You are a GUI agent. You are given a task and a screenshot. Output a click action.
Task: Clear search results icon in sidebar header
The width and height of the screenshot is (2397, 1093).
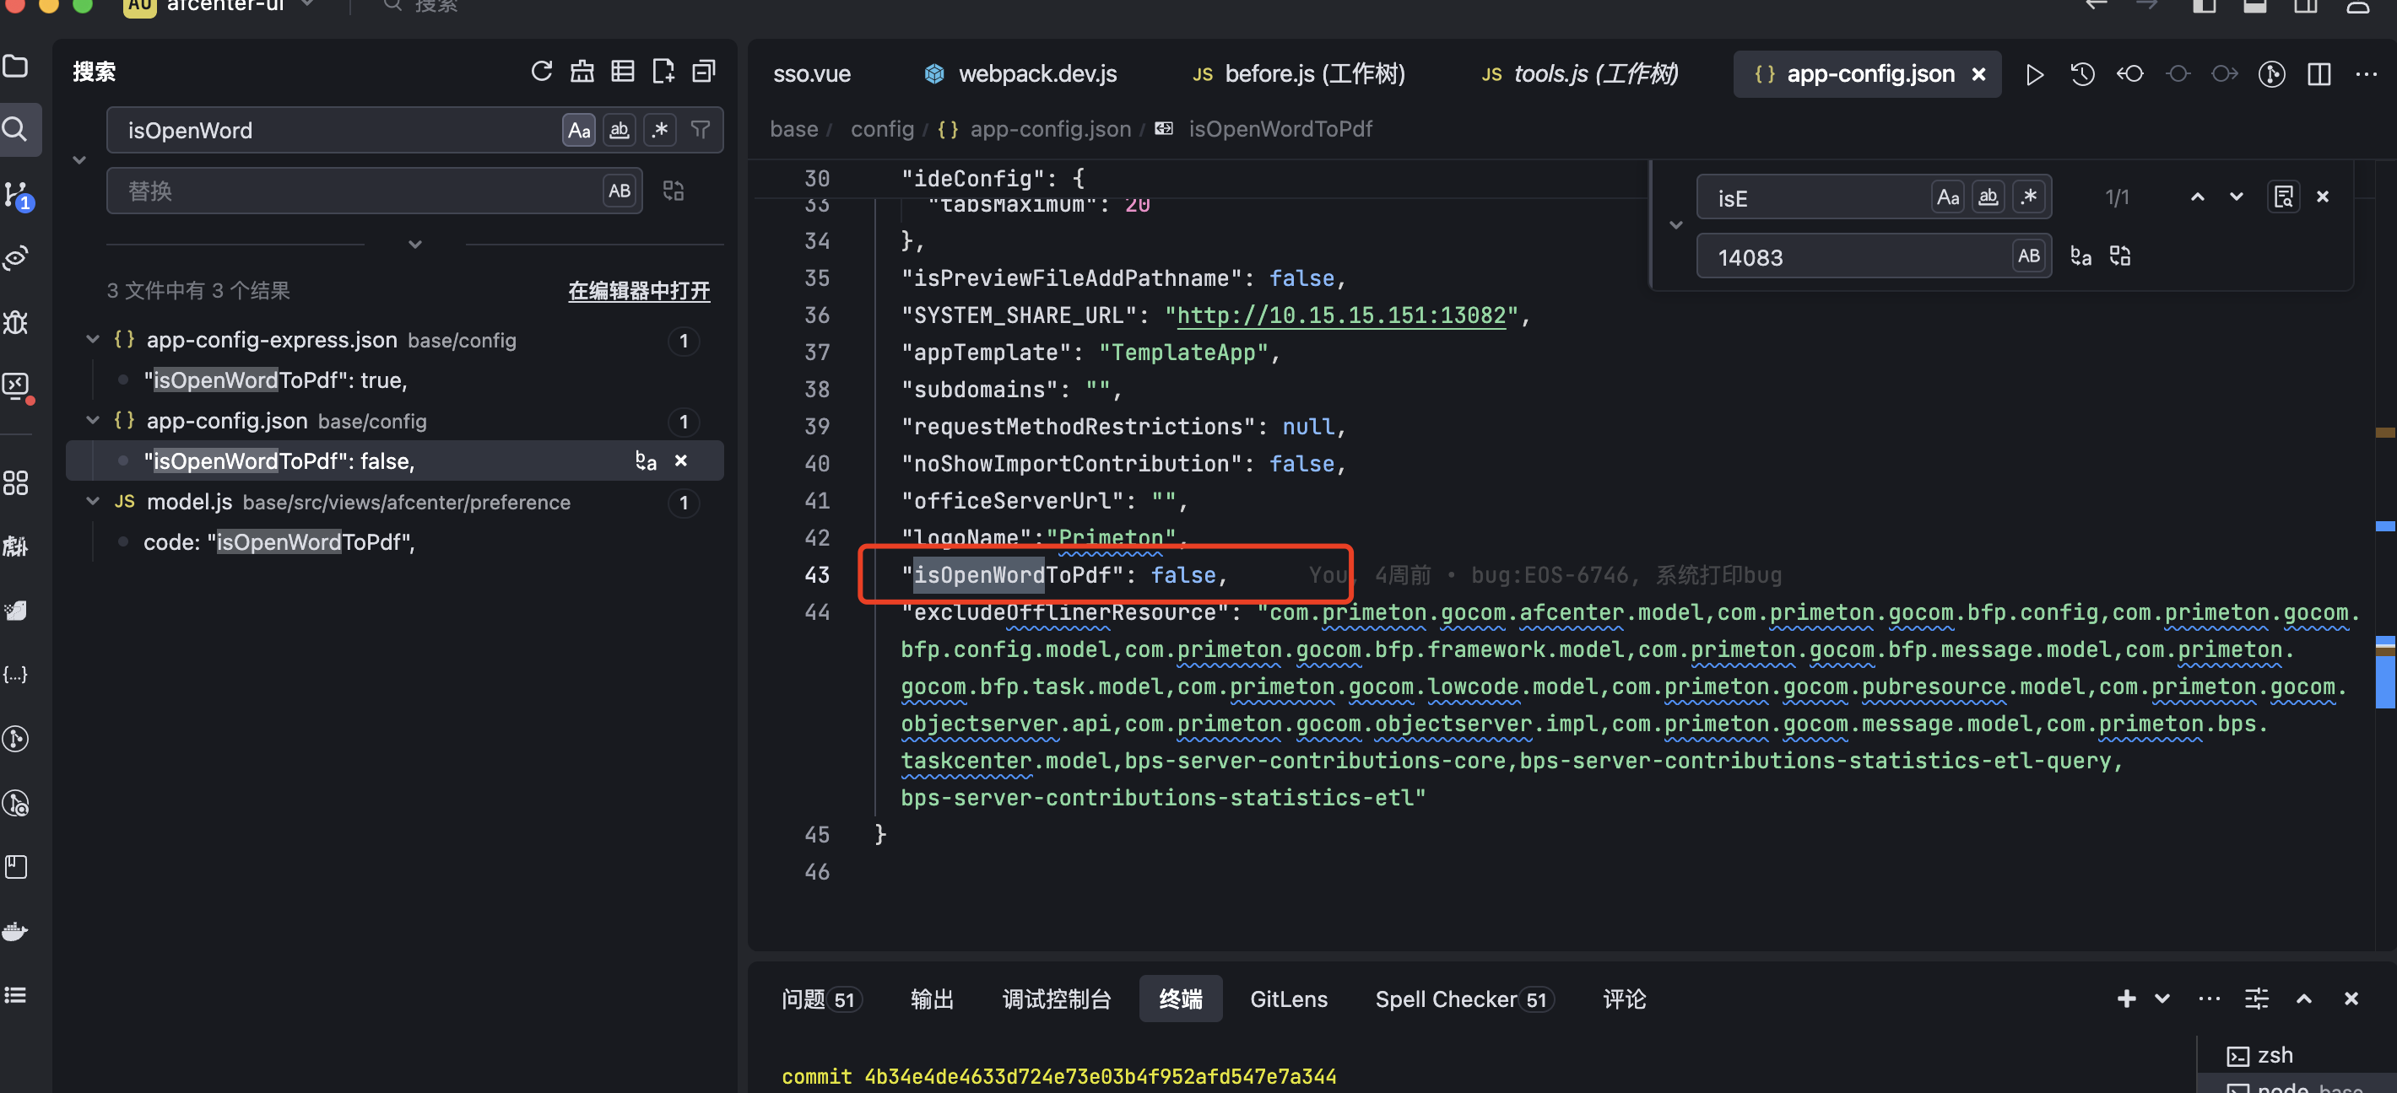pyautogui.click(x=582, y=72)
